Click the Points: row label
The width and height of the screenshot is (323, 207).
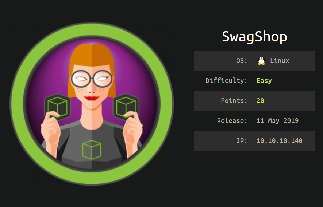[234, 101]
